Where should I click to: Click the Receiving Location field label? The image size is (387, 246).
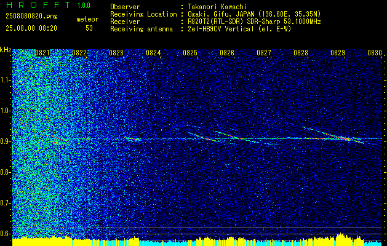click(x=143, y=14)
